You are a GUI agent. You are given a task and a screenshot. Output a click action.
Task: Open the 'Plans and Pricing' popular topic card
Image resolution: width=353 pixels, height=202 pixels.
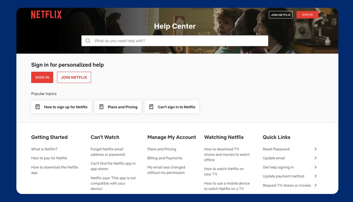pyautogui.click(x=118, y=107)
